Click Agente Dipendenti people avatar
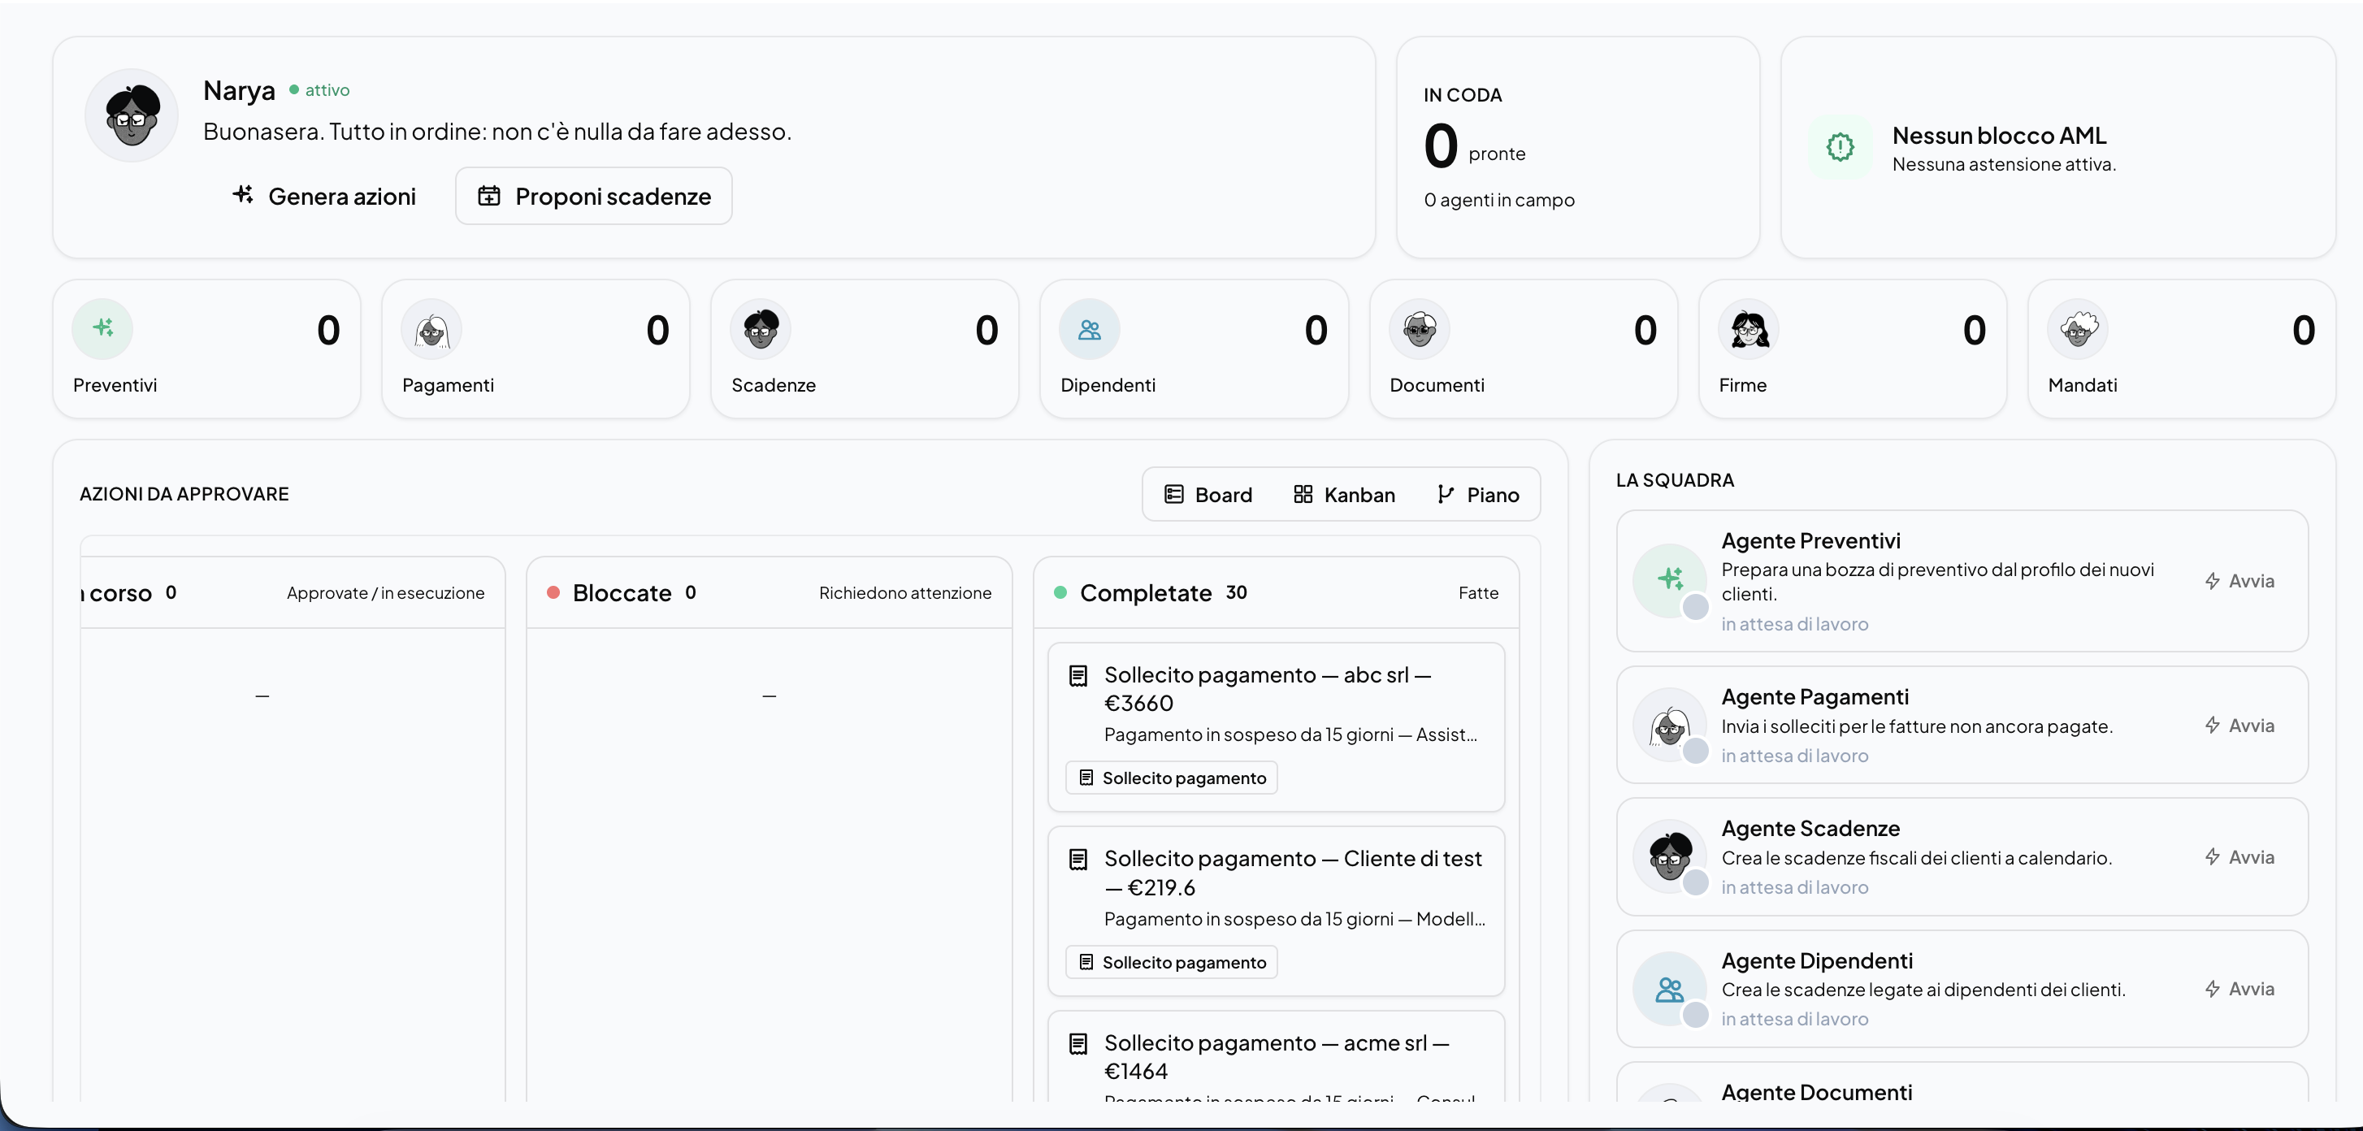This screenshot has height=1131, width=2363. (1670, 989)
